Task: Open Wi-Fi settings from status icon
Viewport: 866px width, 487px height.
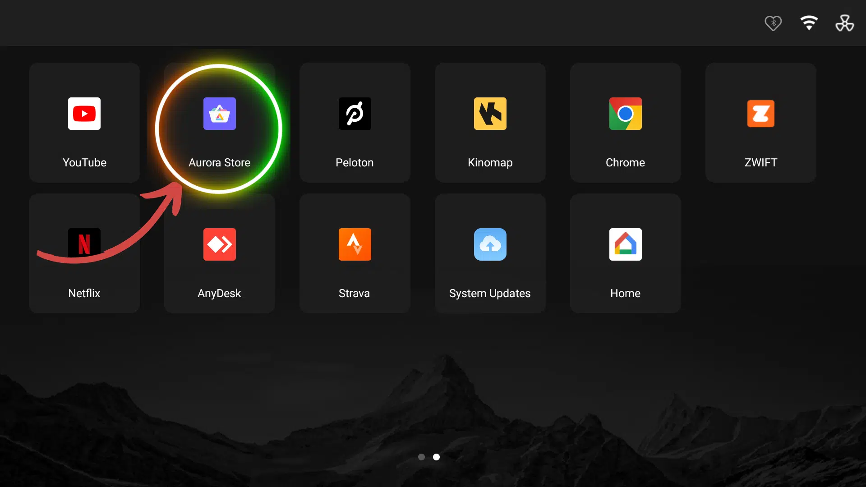Action: (809, 23)
